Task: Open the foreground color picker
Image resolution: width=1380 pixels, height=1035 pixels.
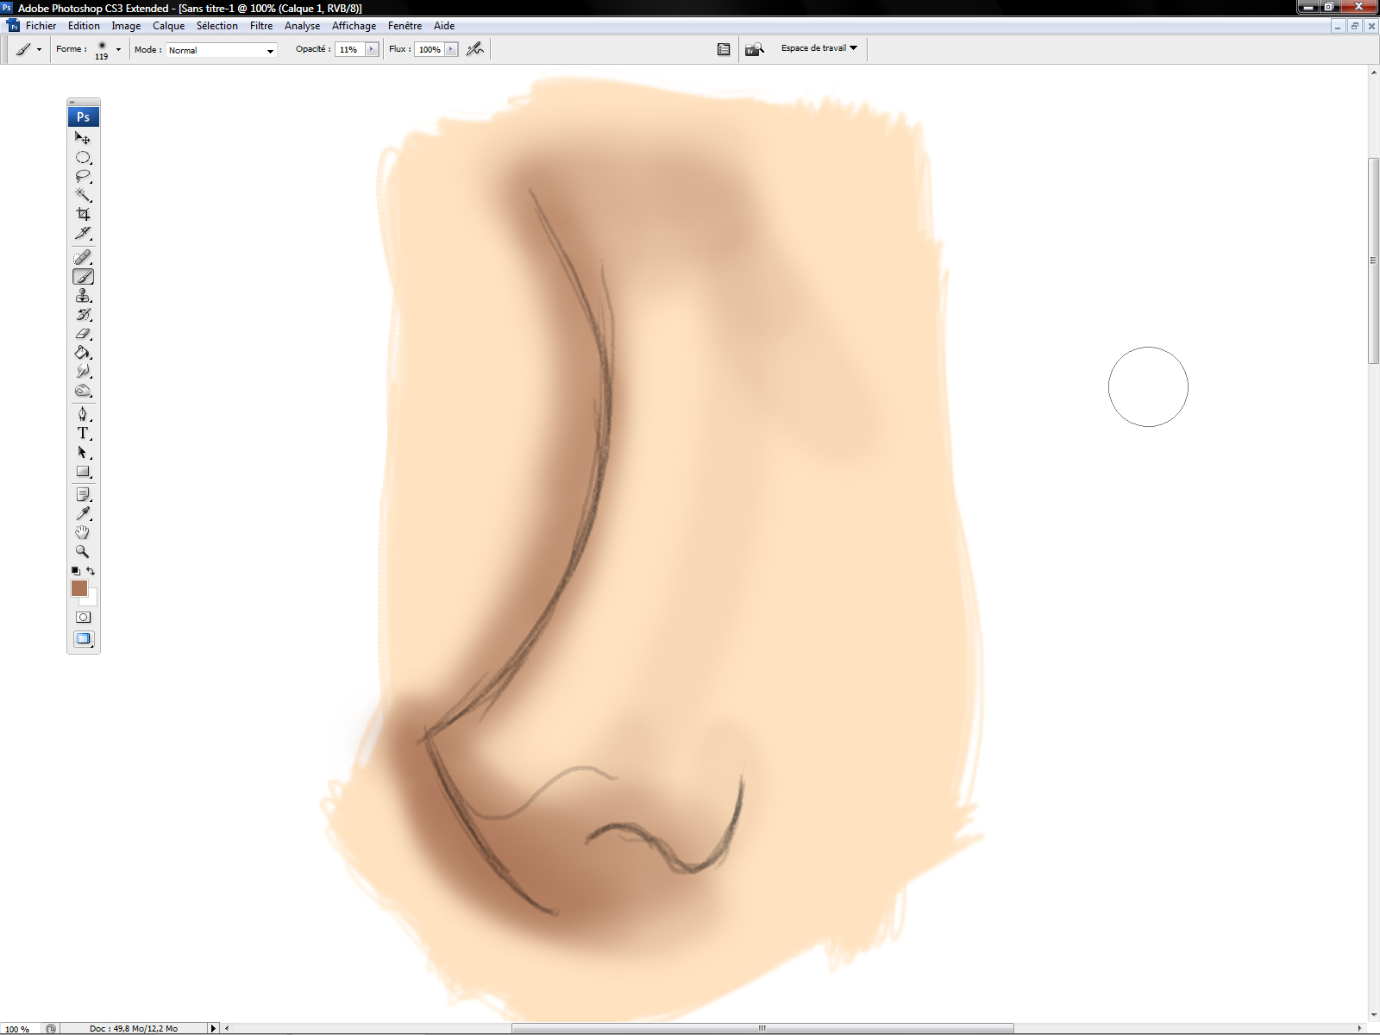Action: point(78,587)
